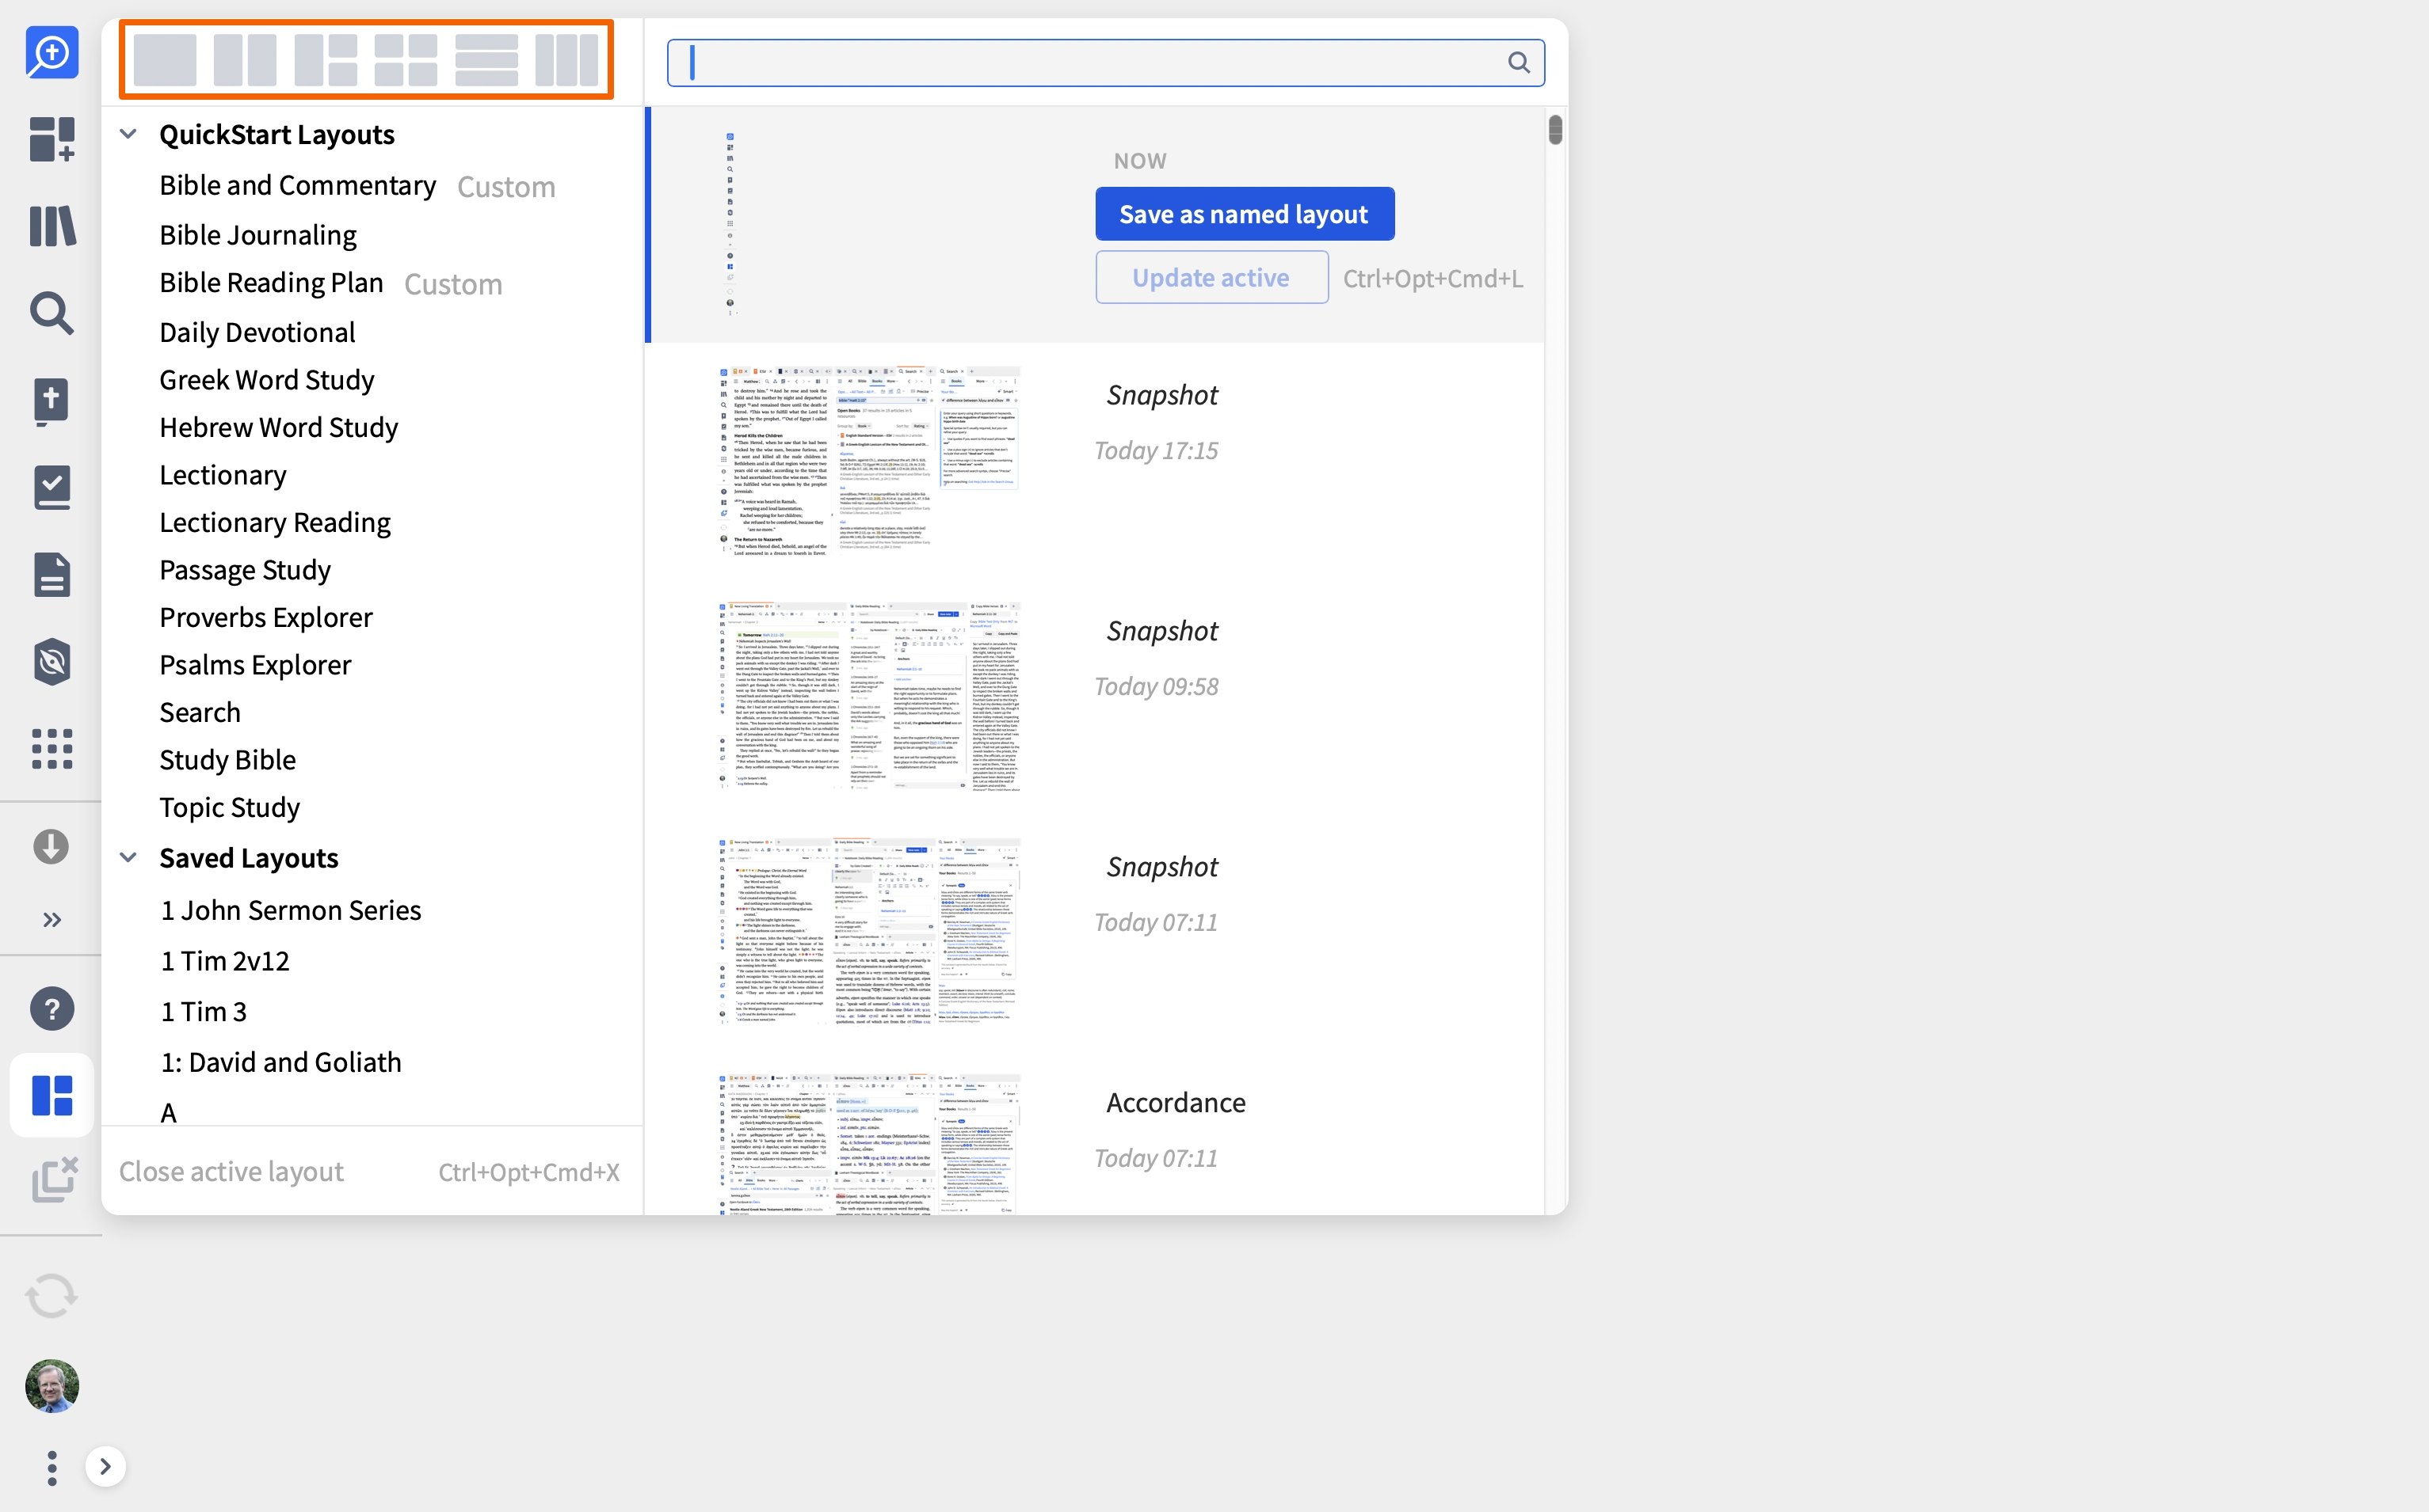Open Bible and Commentary layout
This screenshot has width=2429, height=1512.
coord(297,185)
